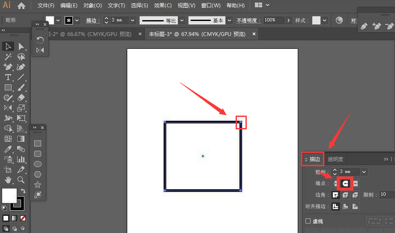Screen dimensions: 395x233
Task: Click the miter limit input field
Action: [x=387, y=194]
